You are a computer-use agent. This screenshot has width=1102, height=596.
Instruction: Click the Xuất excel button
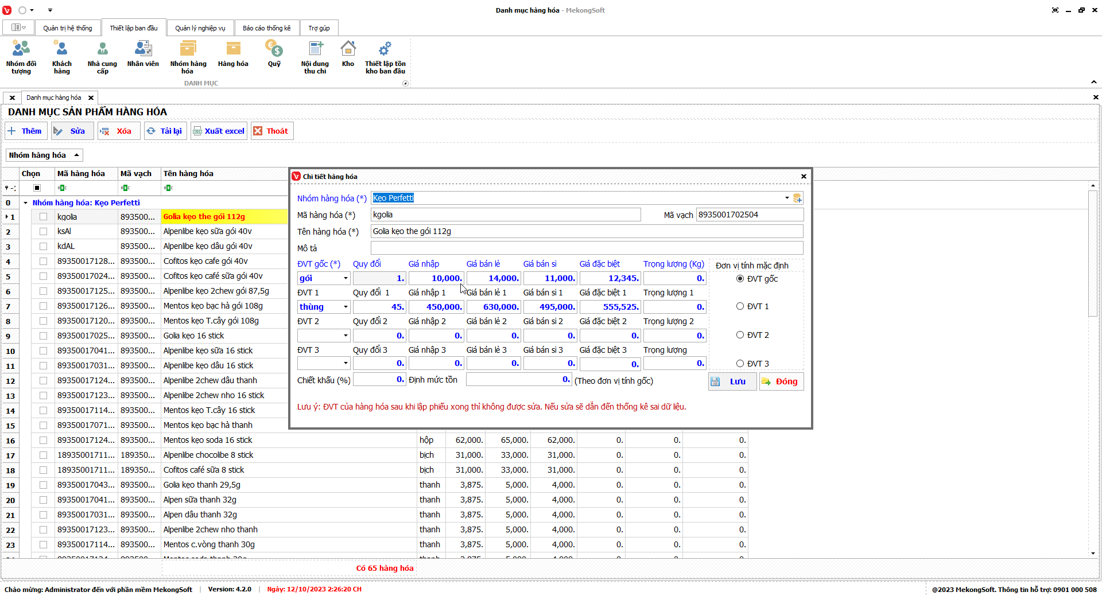[219, 131]
